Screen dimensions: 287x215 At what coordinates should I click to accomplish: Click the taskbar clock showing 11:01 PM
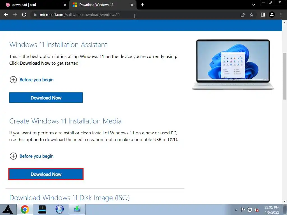(272, 210)
